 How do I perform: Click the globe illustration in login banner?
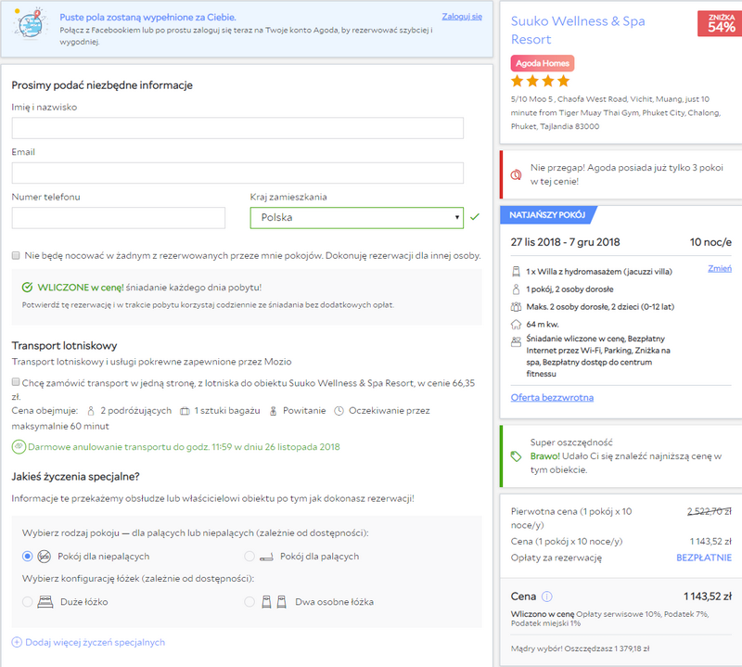pos(32,24)
